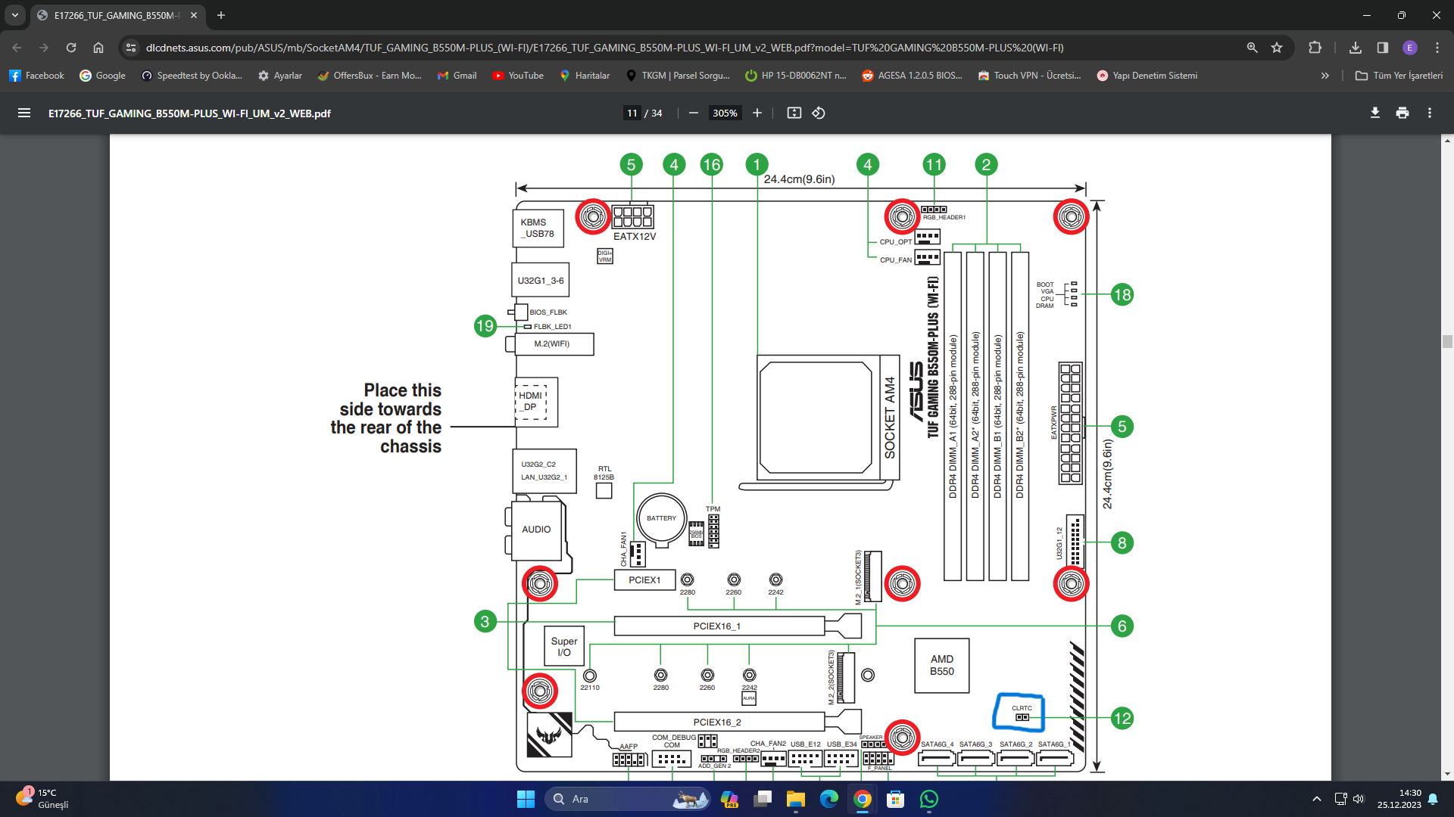This screenshot has height=817, width=1454.
Task: Open Chrome extensions puzzle icon
Action: pos(1315,48)
